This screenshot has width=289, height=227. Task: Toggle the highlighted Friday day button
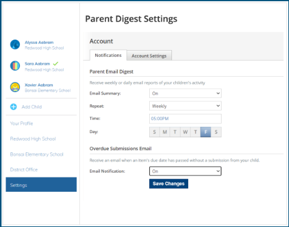205,132
